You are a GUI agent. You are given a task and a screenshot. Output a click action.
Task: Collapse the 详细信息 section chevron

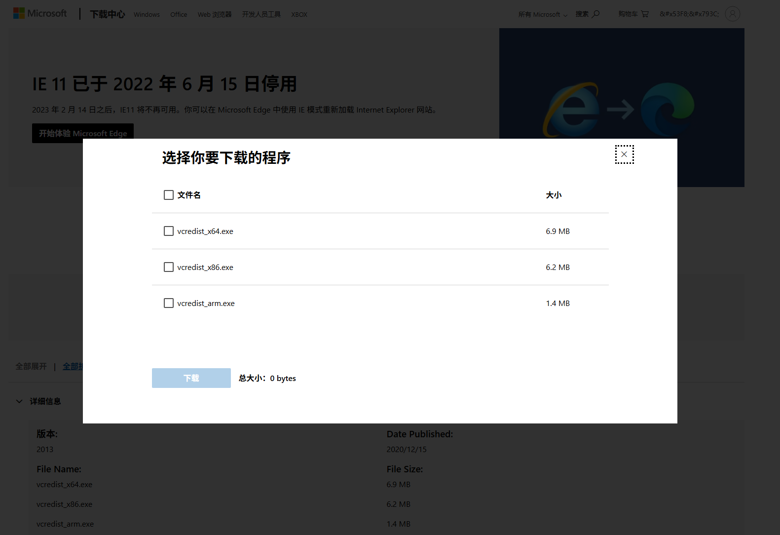(19, 401)
